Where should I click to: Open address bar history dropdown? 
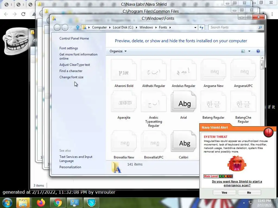pos(195,27)
